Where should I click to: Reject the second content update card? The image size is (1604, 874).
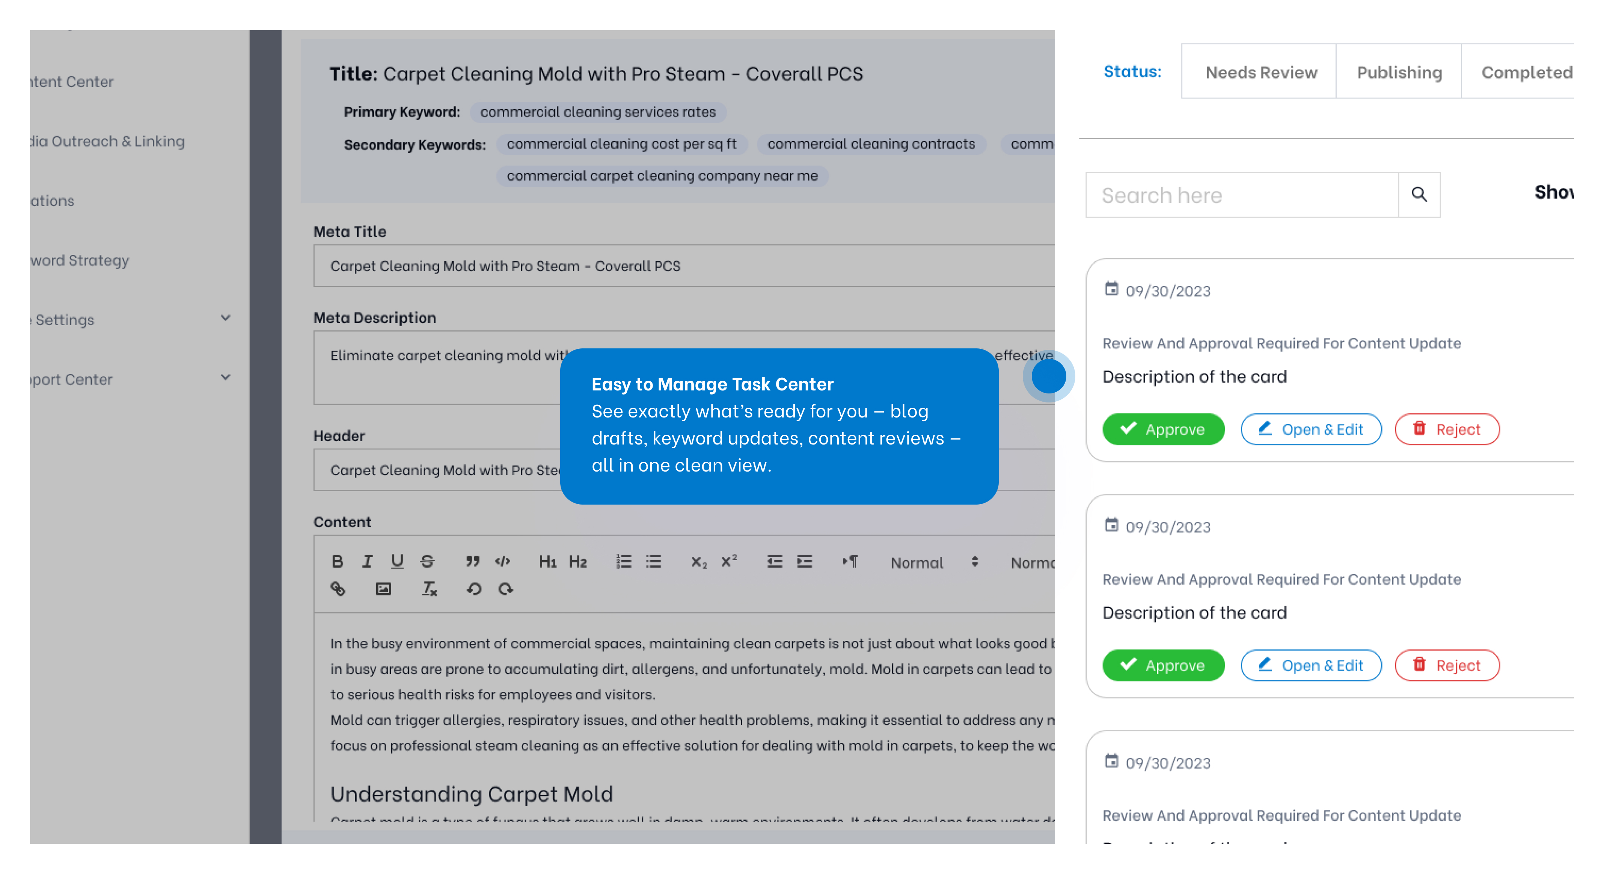[1446, 666]
